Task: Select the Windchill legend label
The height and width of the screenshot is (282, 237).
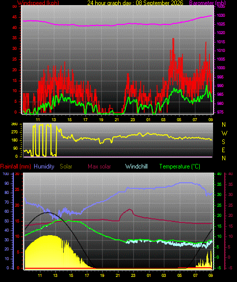Action: click(136, 166)
